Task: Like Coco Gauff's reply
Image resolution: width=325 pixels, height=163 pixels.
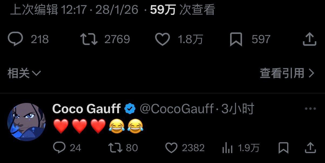Action: (x=171, y=147)
